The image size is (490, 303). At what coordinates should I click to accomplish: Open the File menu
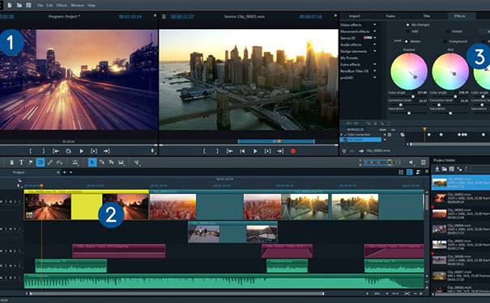(40, 6)
